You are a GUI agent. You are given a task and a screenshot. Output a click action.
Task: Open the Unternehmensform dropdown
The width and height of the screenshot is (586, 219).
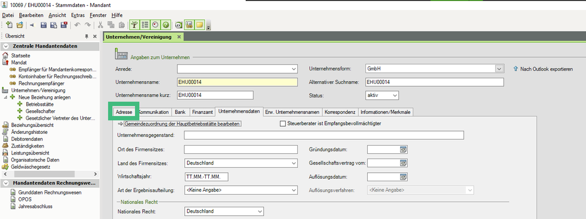pos(499,69)
